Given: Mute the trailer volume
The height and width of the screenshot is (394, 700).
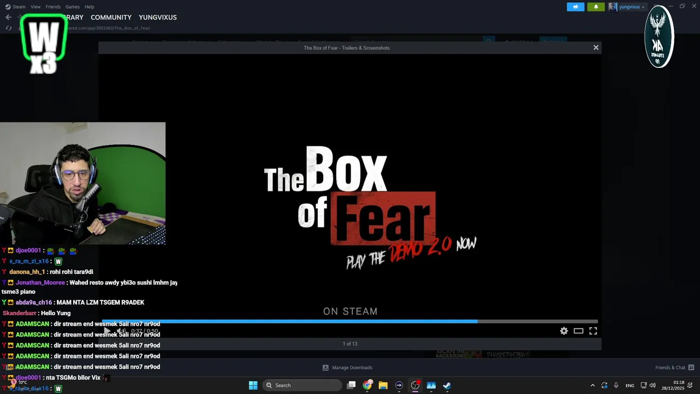Looking at the screenshot, I should point(121,331).
